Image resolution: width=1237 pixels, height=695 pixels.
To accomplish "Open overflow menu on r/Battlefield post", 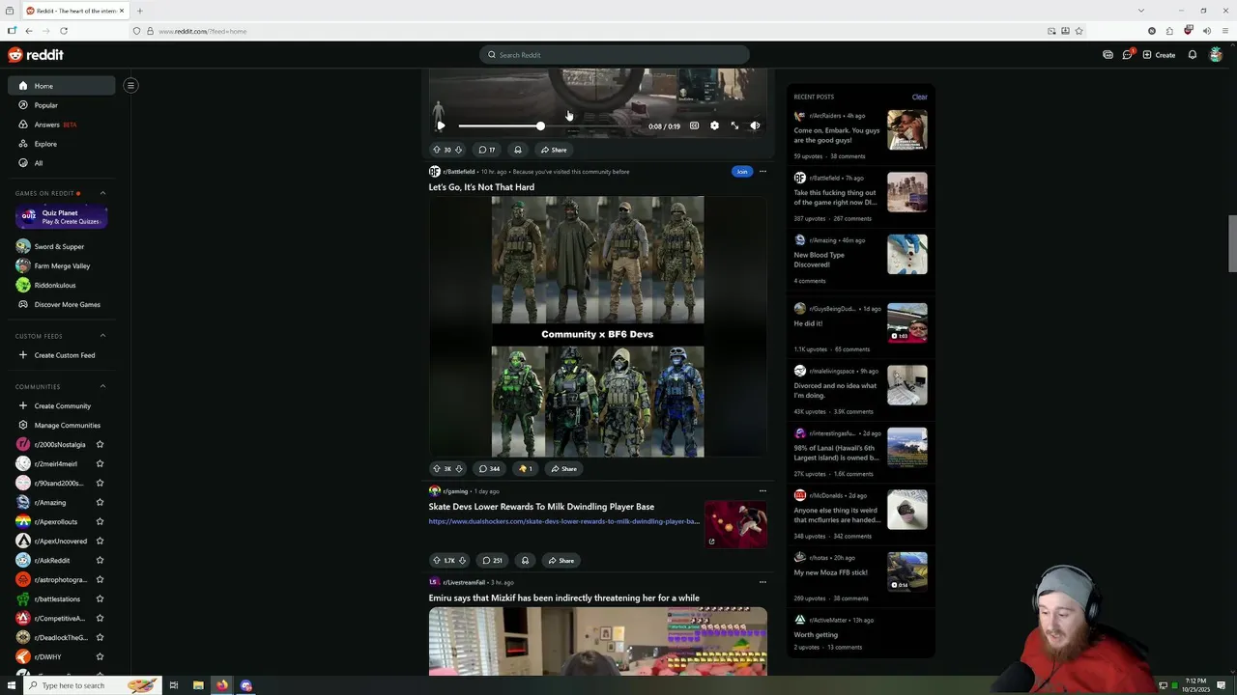I will pyautogui.click(x=762, y=172).
